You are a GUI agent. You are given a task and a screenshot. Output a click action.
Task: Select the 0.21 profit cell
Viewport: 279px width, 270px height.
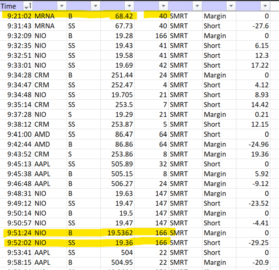(x=253, y=114)
